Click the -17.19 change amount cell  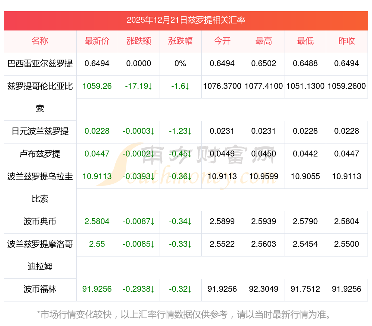(139, 86)
